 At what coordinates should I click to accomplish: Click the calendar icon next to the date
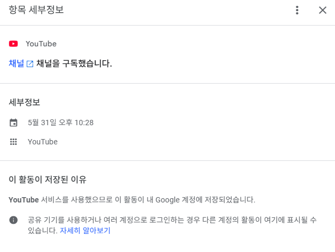[13, 123]
